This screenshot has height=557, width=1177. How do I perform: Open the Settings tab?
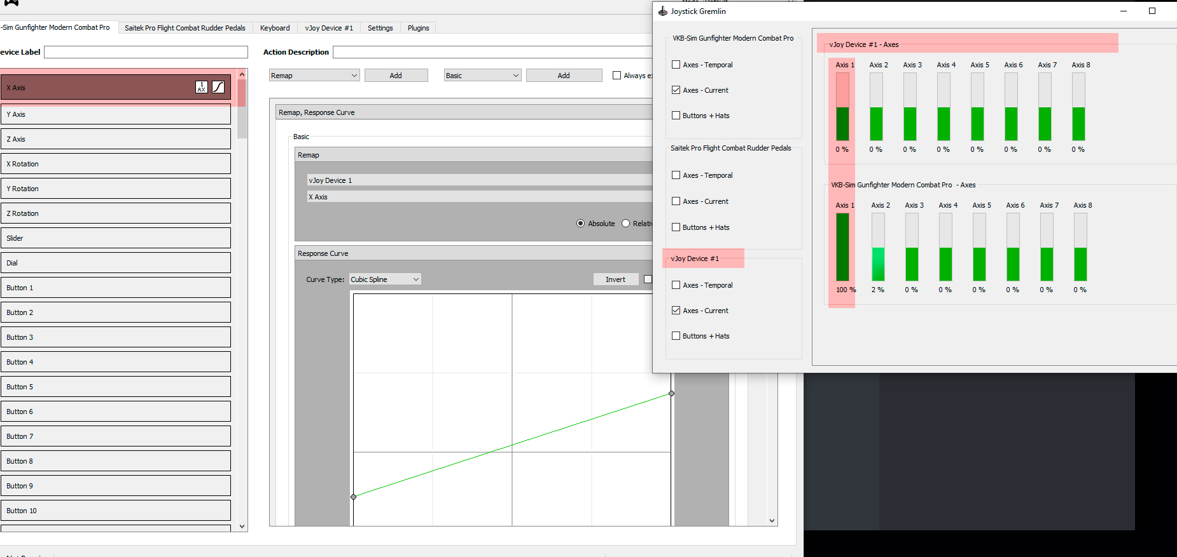coord(380,28)
